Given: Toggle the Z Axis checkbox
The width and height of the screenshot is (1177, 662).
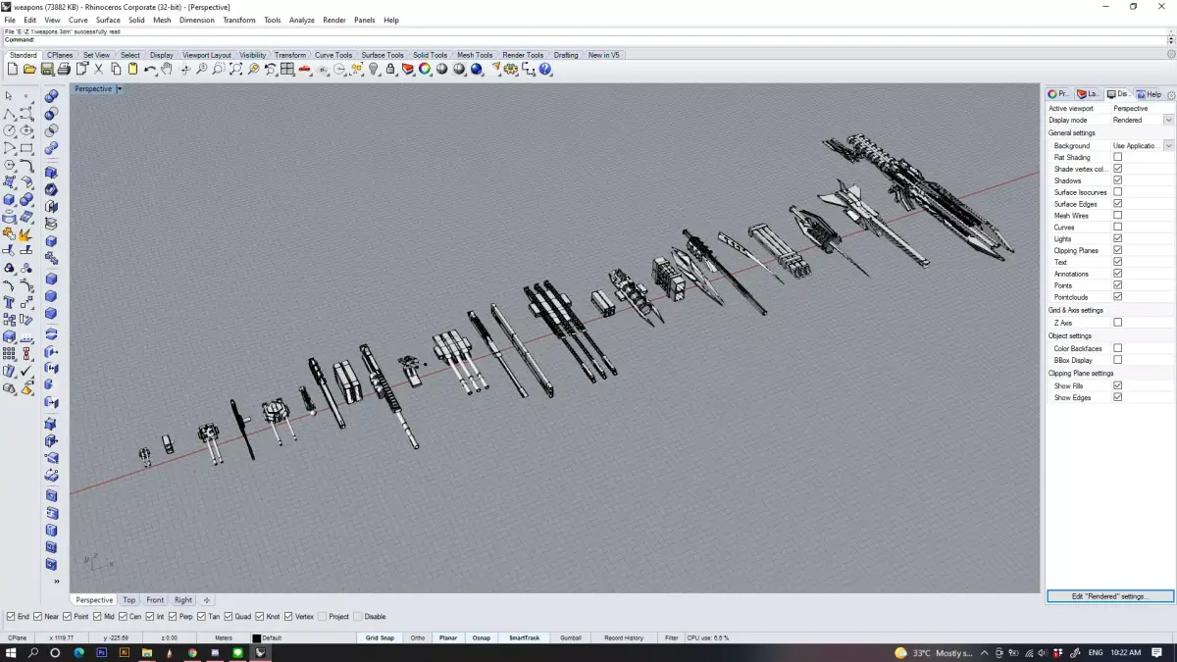Looking at the screenshot, I should (1117, 323).
